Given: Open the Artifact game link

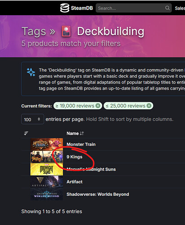Looking at the screenshot, I should coord(75,182).
